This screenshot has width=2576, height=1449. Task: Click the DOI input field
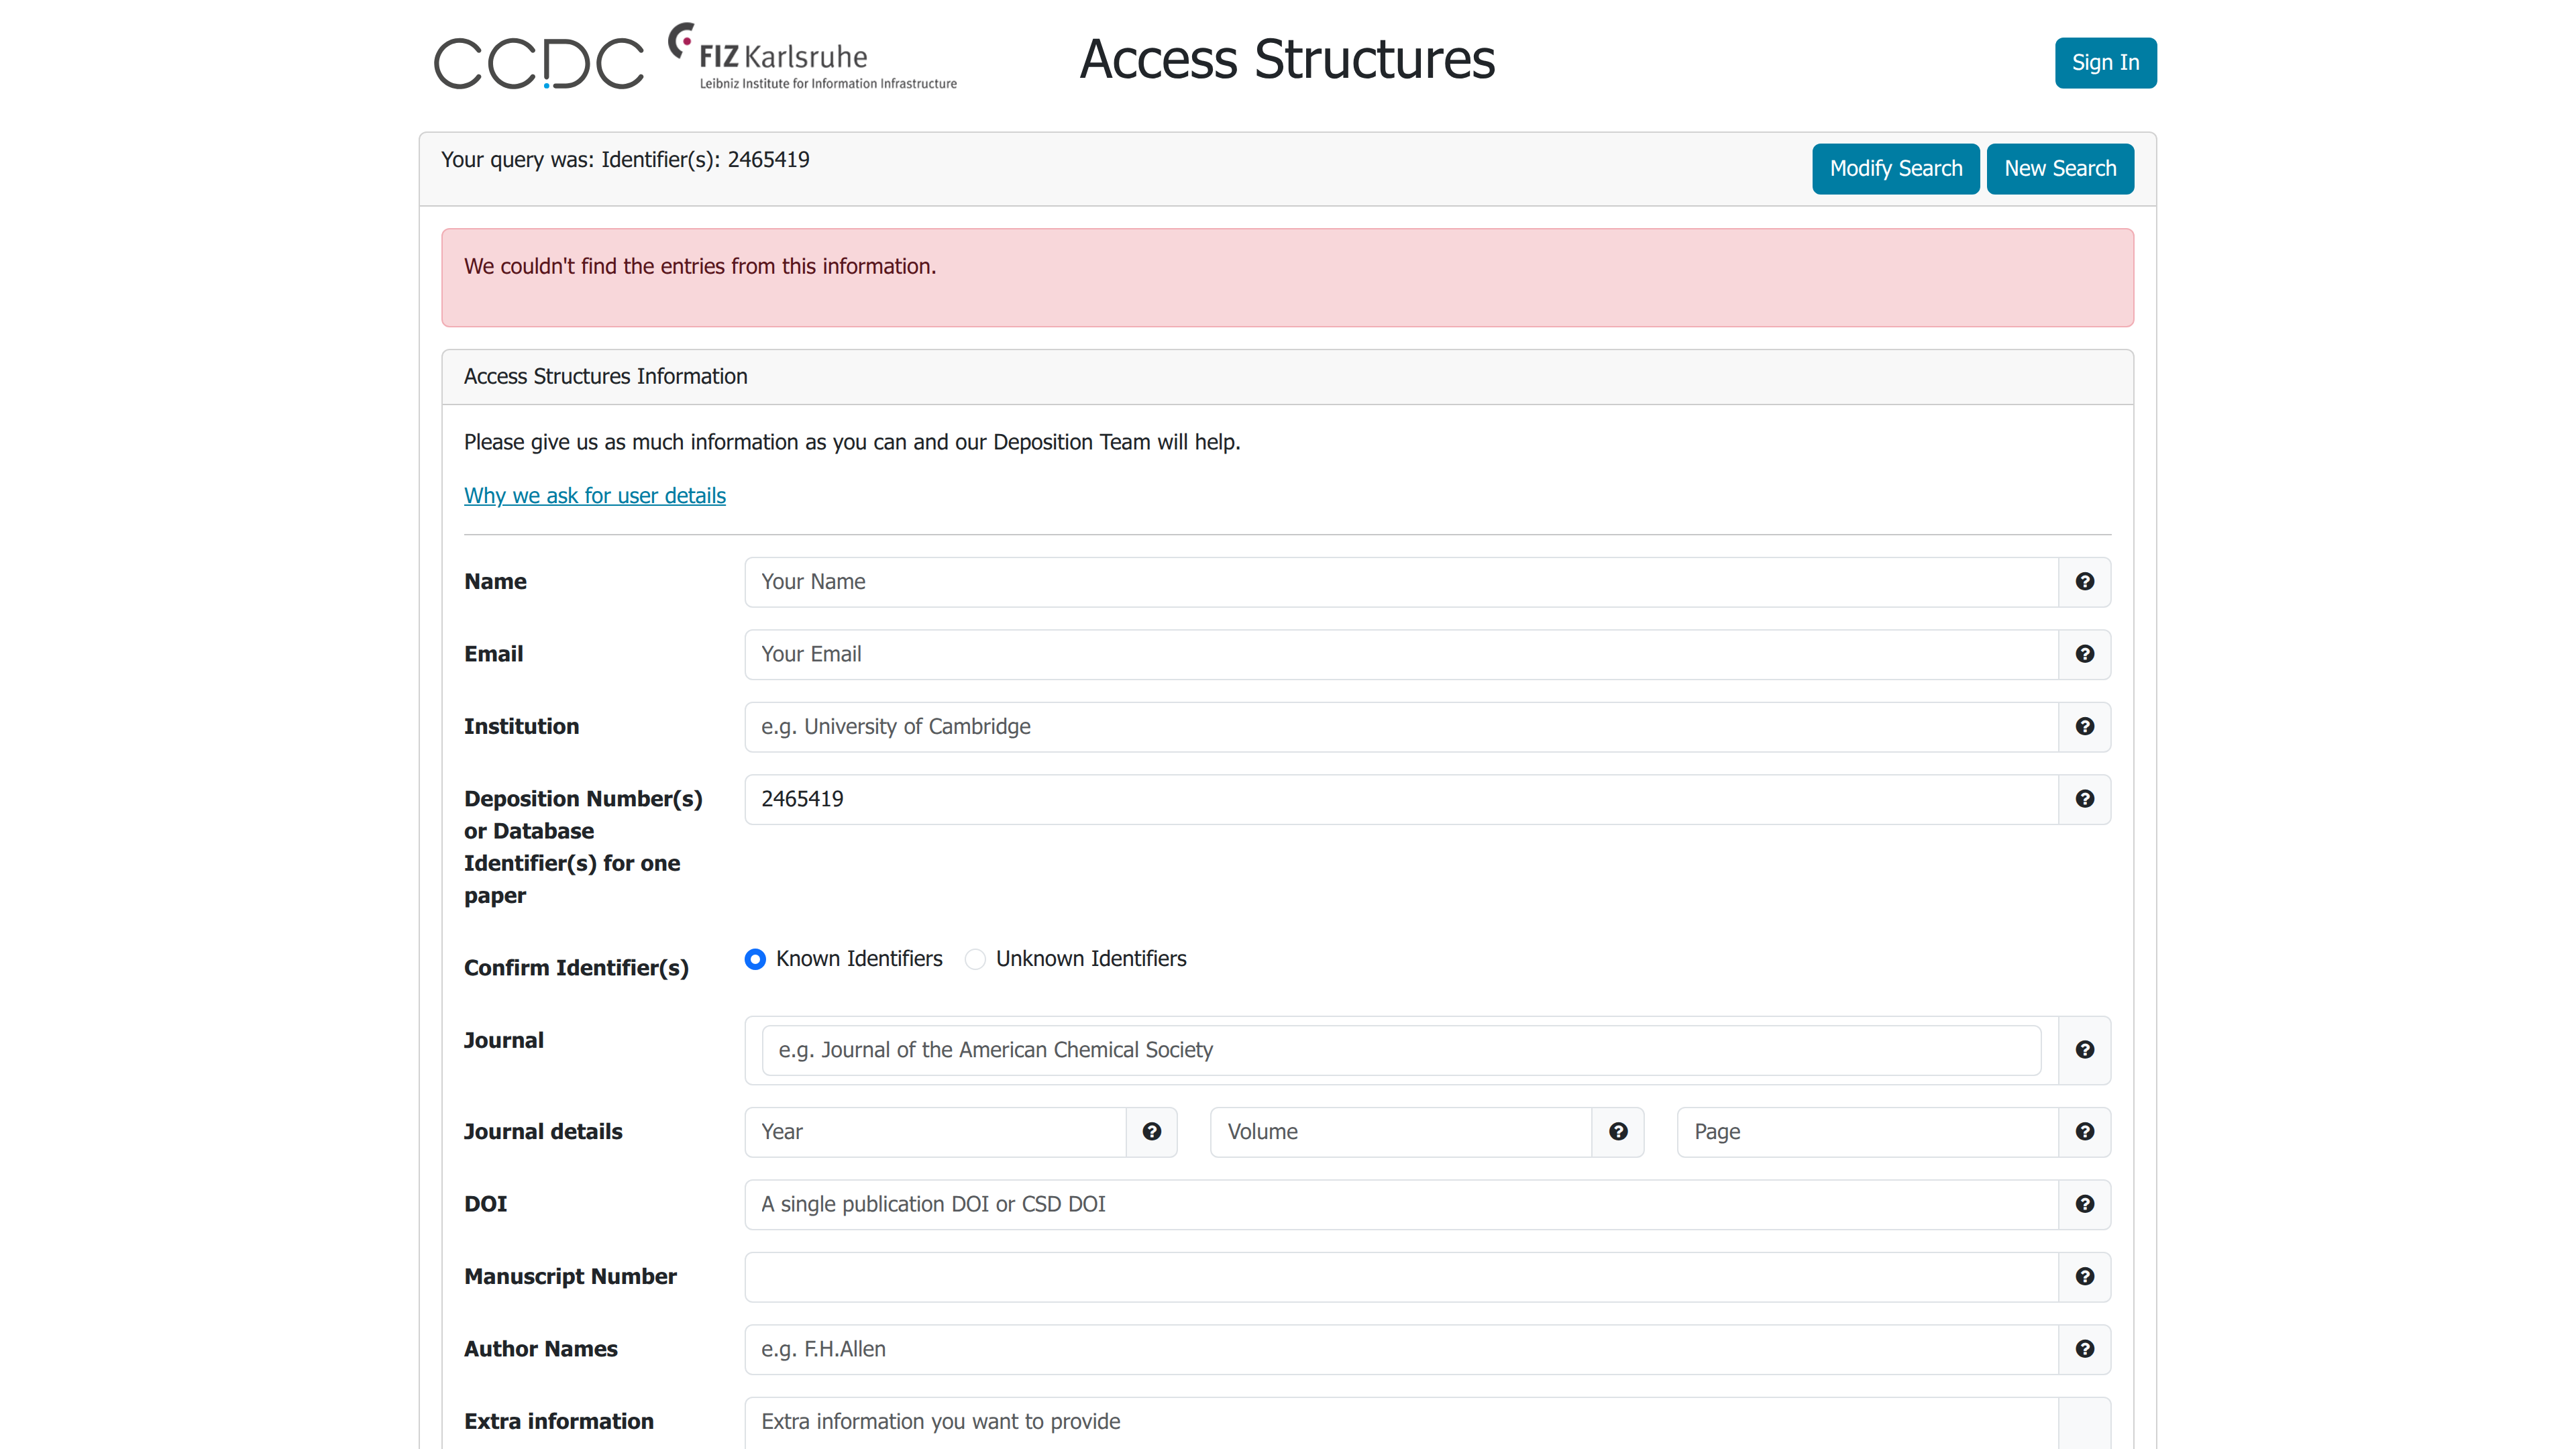point(1401,1204)
